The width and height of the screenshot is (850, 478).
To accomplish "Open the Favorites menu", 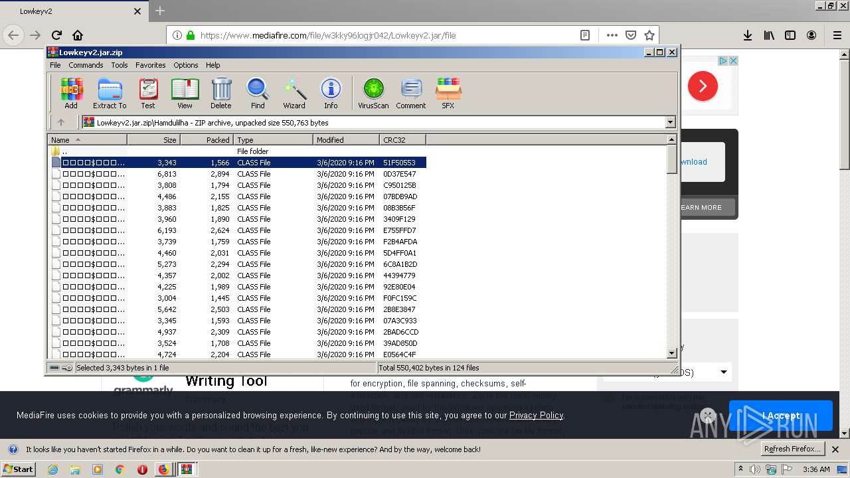I will [151, 65].
